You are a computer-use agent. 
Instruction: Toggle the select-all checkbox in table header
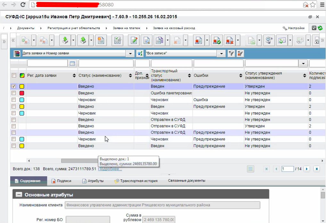(14, 76)
